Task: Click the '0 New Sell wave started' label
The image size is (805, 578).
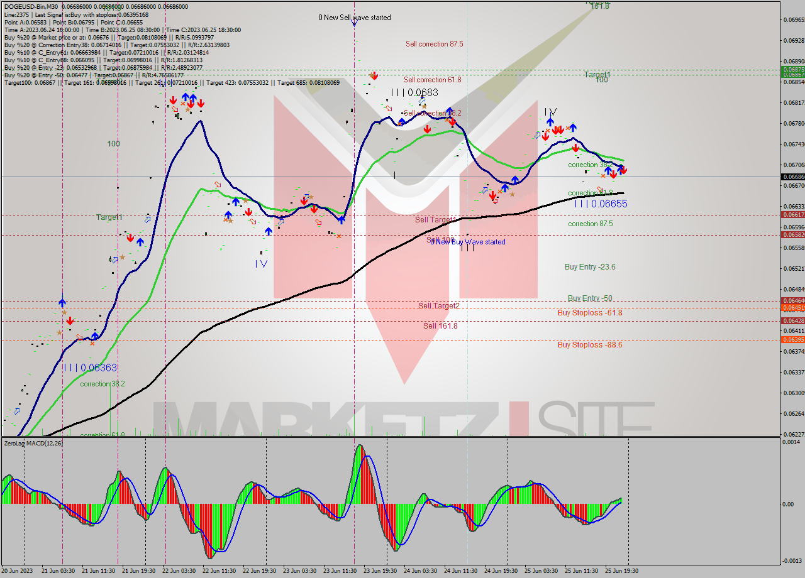Action: (x=355, y=18)
